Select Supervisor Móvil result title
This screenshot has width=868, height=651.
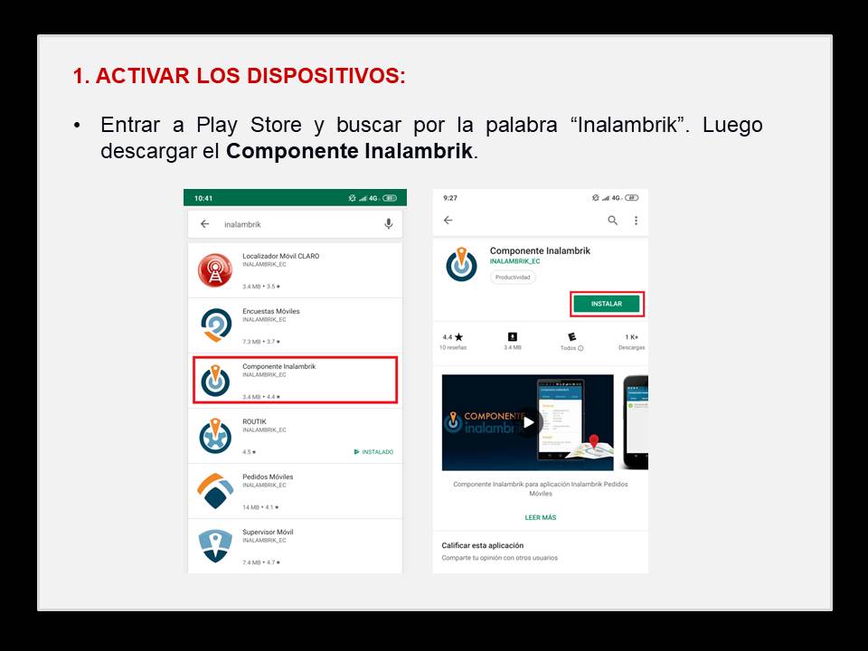pos(268,532)
